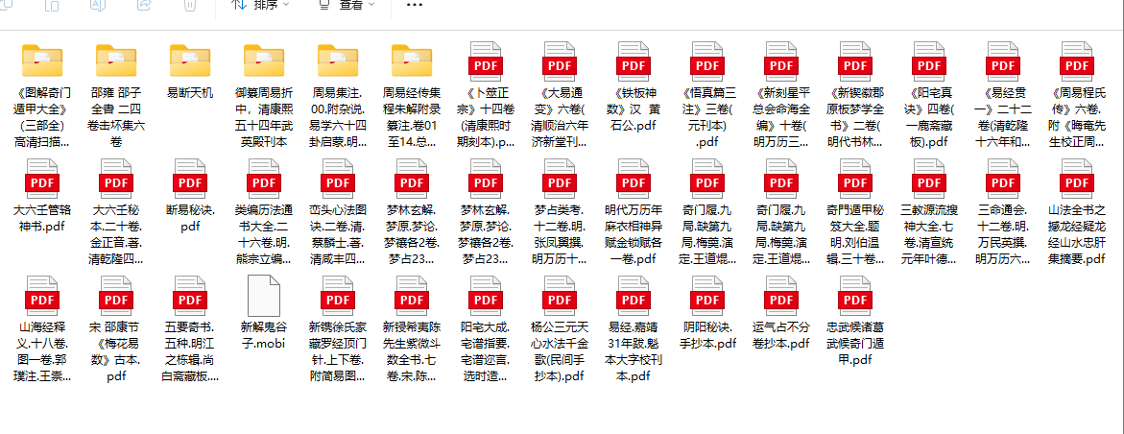Select the 新解鬼谷子.mobi file icon
This screenshot has width=1124, height=434.
coord(265,295)
